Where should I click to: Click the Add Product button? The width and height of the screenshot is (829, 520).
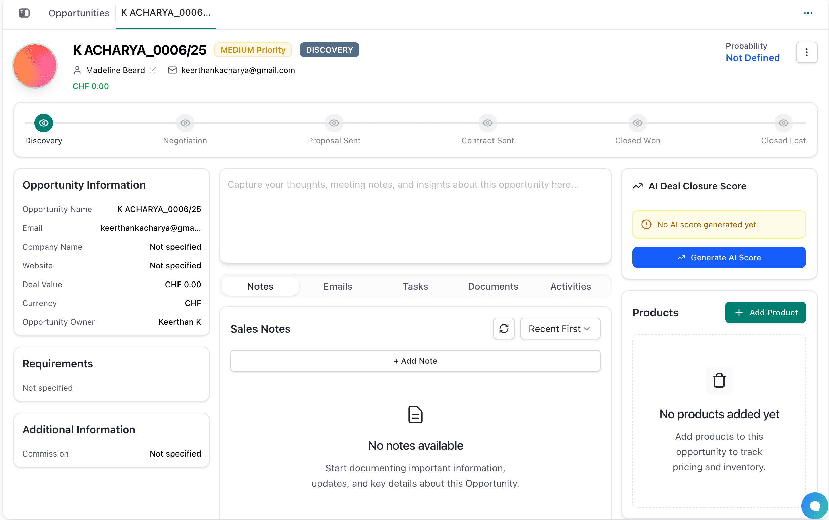[x=765, y=312]
